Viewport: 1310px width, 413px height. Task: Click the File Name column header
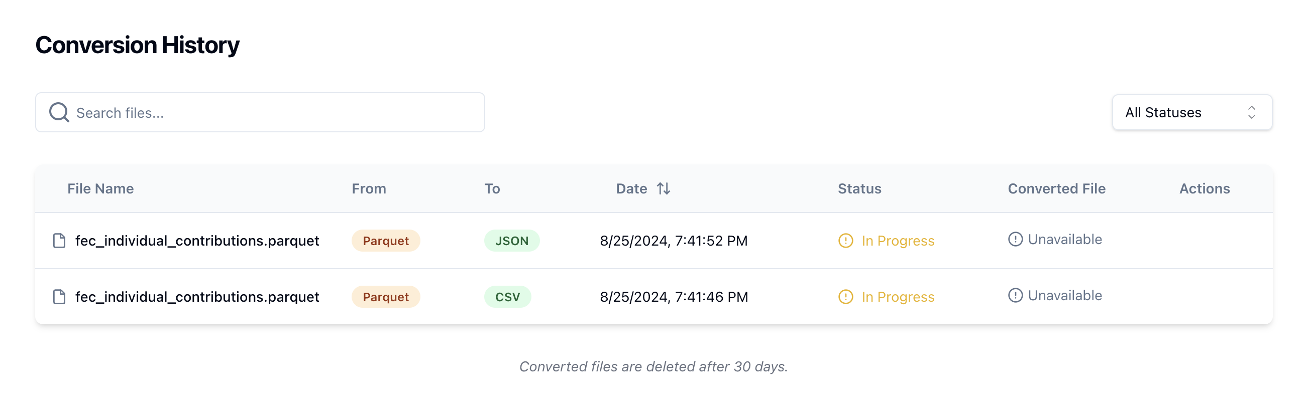coord(100,189)
